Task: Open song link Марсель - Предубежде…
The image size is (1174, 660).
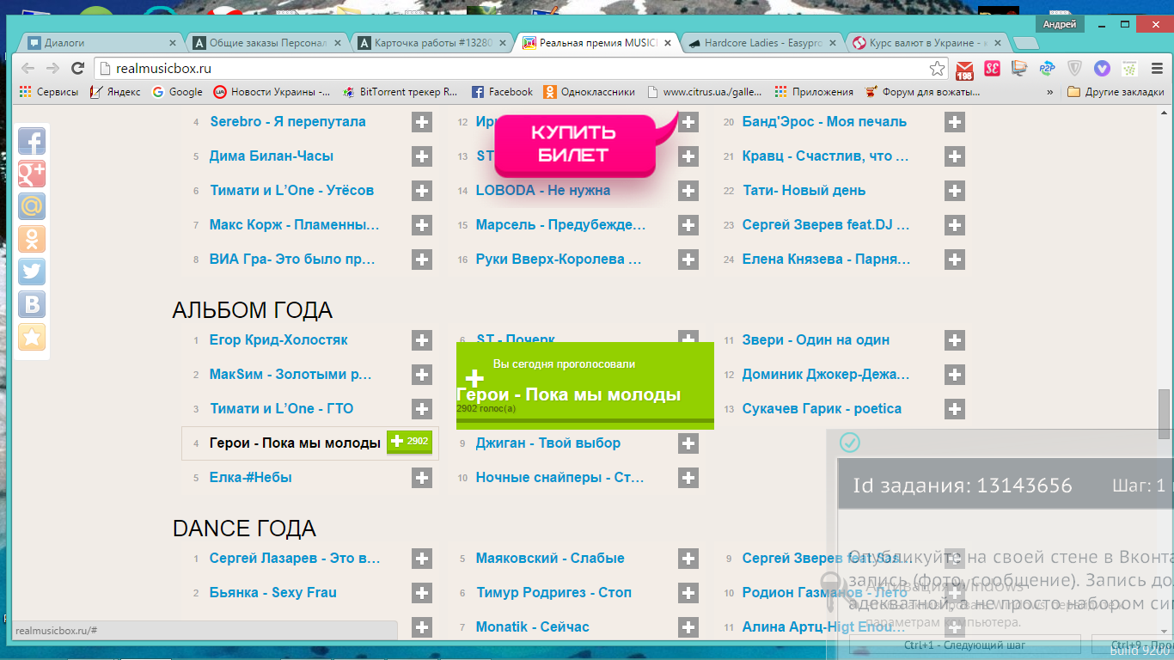Action: [x=560, y=225]
